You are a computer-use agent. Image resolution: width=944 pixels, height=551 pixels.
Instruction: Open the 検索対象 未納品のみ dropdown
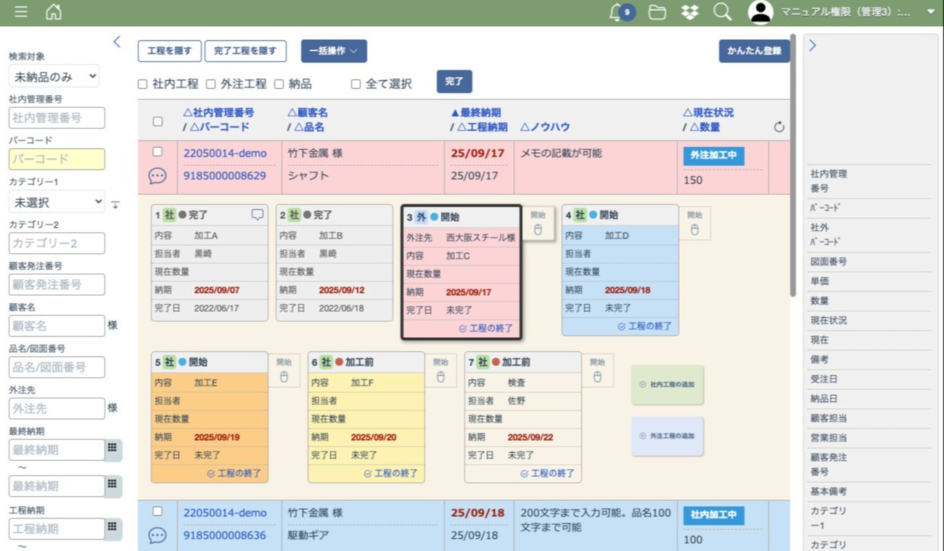tap(54, 76)
